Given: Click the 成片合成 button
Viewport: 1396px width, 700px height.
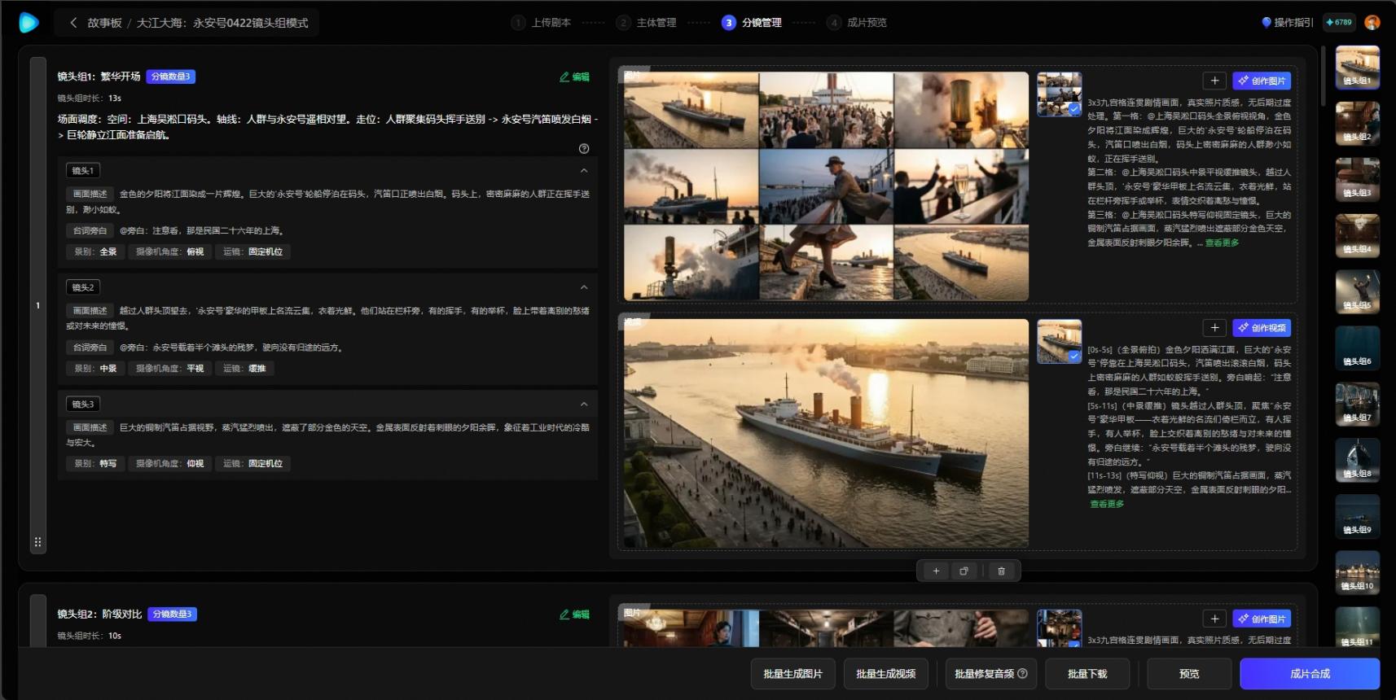Looking at the screenshot, I should 1310,674.
